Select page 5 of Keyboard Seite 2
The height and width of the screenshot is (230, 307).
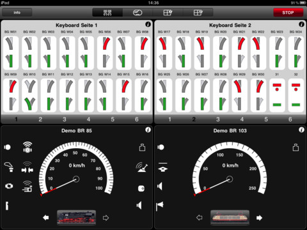pos(266,119)
